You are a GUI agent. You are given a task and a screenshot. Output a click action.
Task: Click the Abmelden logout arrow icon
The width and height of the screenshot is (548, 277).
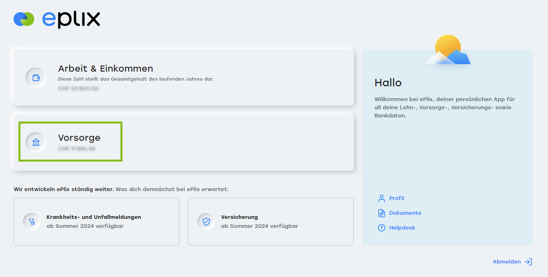tap(528, 262)
